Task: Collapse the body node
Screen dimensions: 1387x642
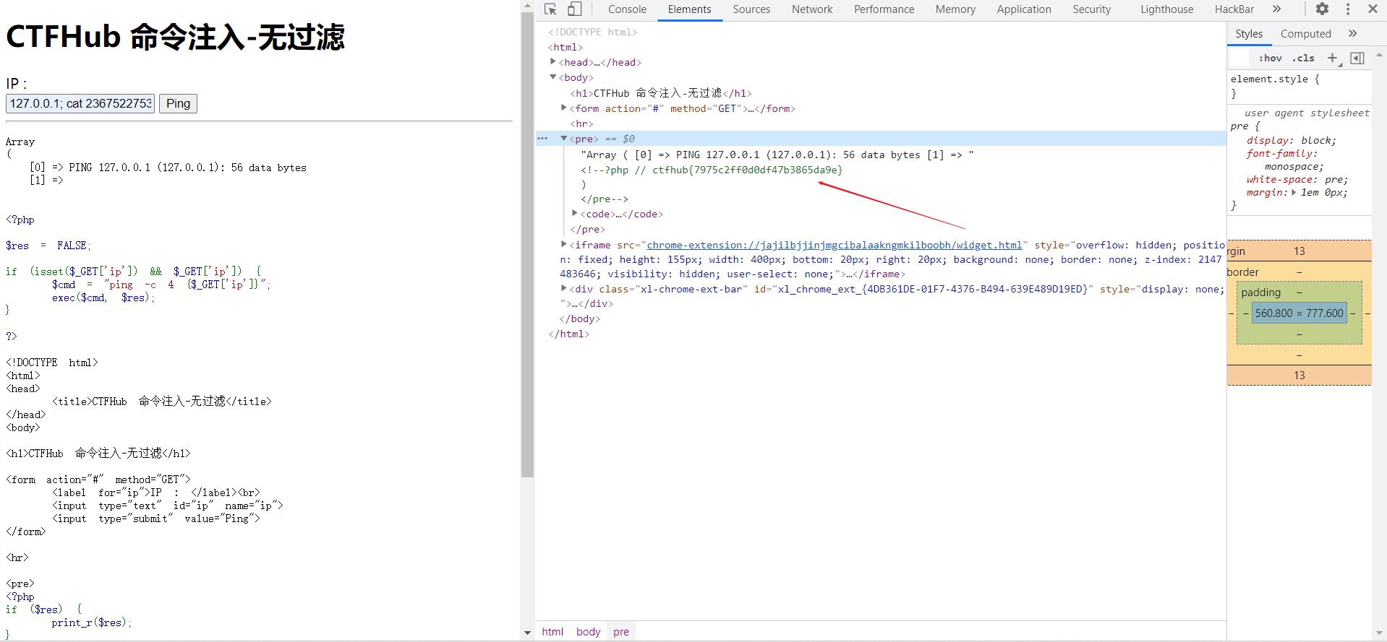Action: pyautogui.click(x=553, y=77)
